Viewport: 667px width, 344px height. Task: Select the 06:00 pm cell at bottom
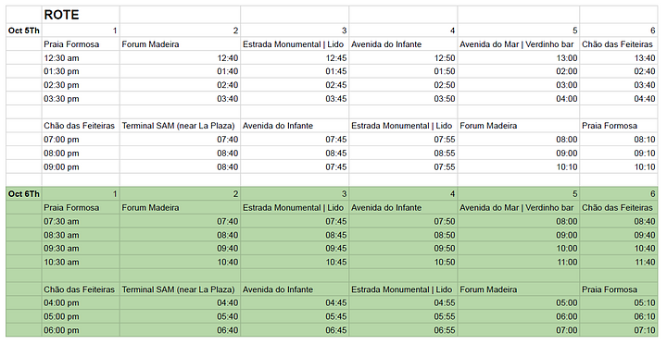(x=81, y=330)
